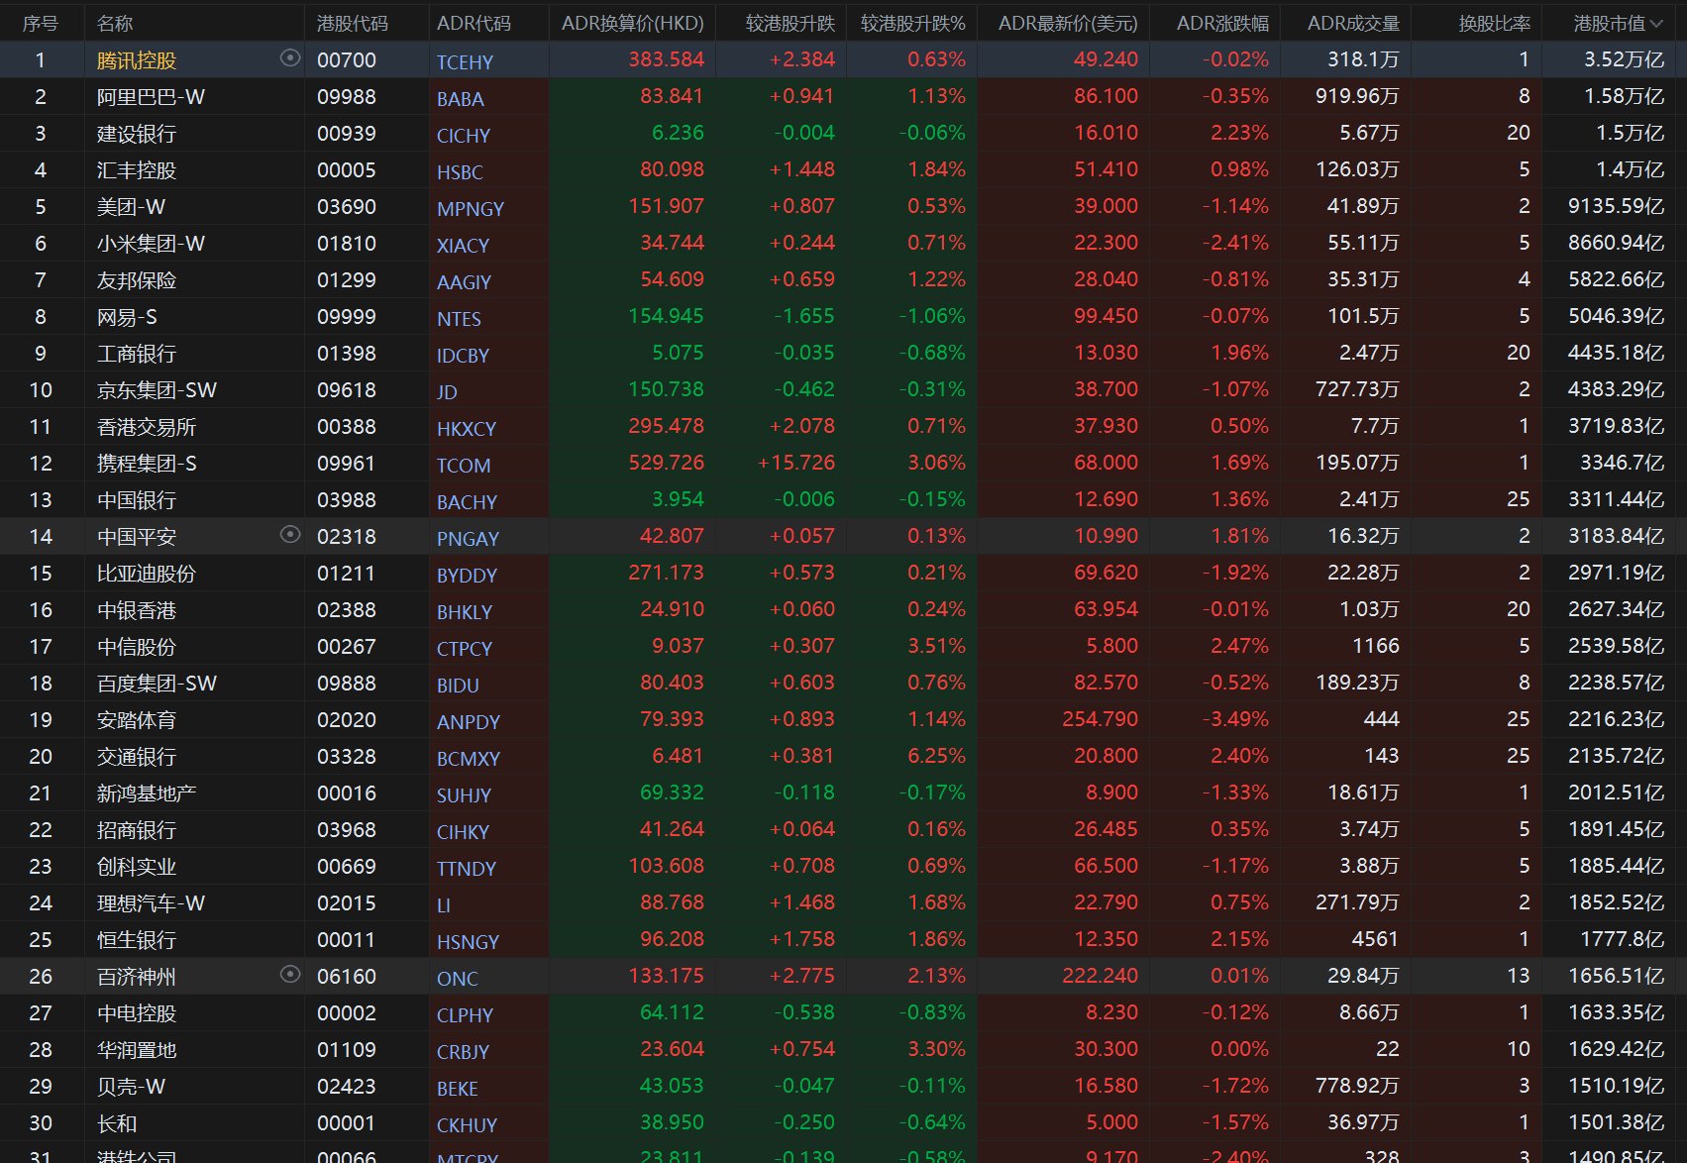Open the MPNGY ADR code link
The width and height of the screenshot is (1687, 1163).
pyautogui.click(x=471, y=209)
